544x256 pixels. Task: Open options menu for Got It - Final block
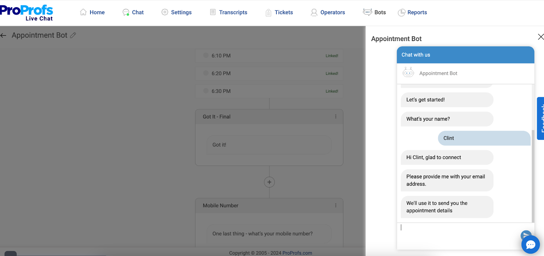[336, 116]
